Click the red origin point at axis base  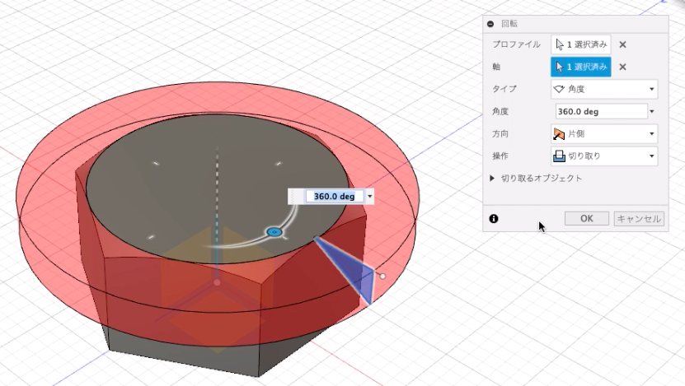[x=217, y=282]
